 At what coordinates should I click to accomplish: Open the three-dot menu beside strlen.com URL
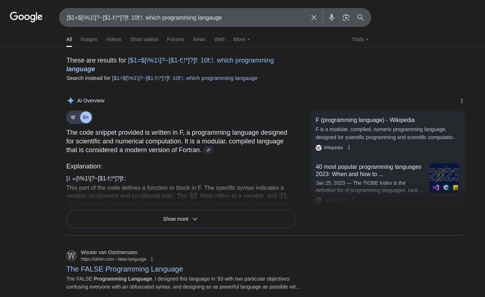pos(152,259)
